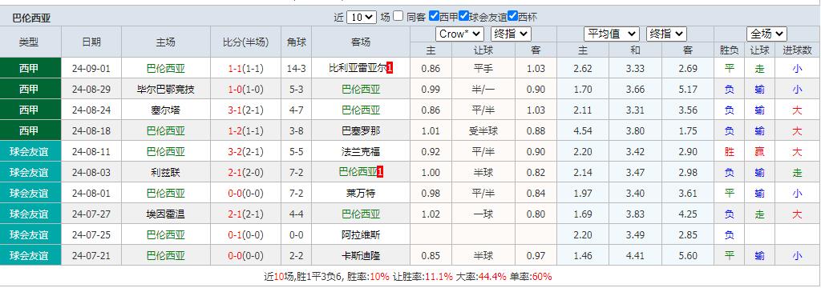Uncheck the 西杯 checkbox
821x288 pixels.
[512, 16]
